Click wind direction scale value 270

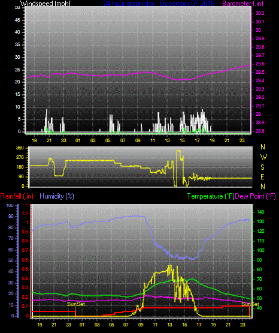20,158
